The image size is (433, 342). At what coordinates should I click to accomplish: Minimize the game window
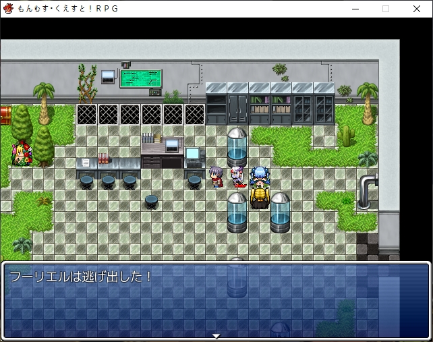click(355, 9)
